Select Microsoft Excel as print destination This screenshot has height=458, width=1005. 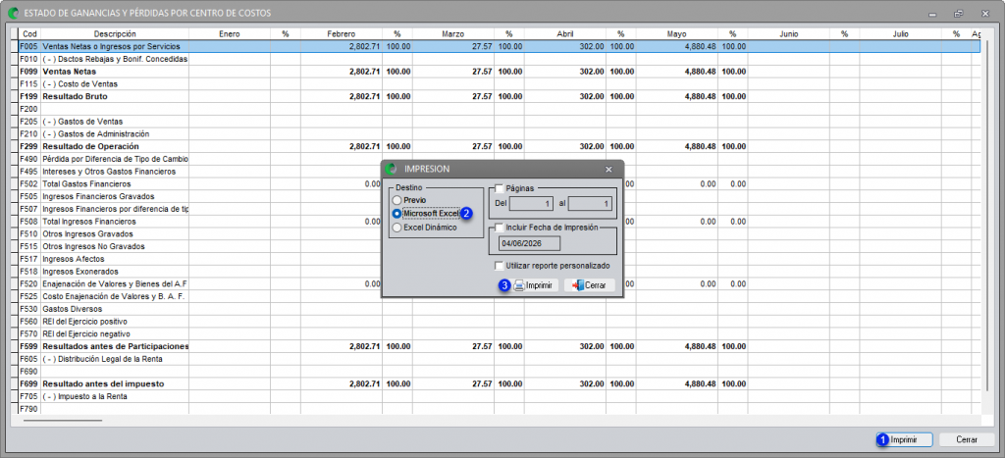[397, 213]
